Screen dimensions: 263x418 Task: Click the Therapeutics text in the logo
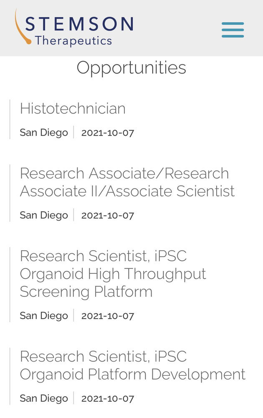(73, 41)
